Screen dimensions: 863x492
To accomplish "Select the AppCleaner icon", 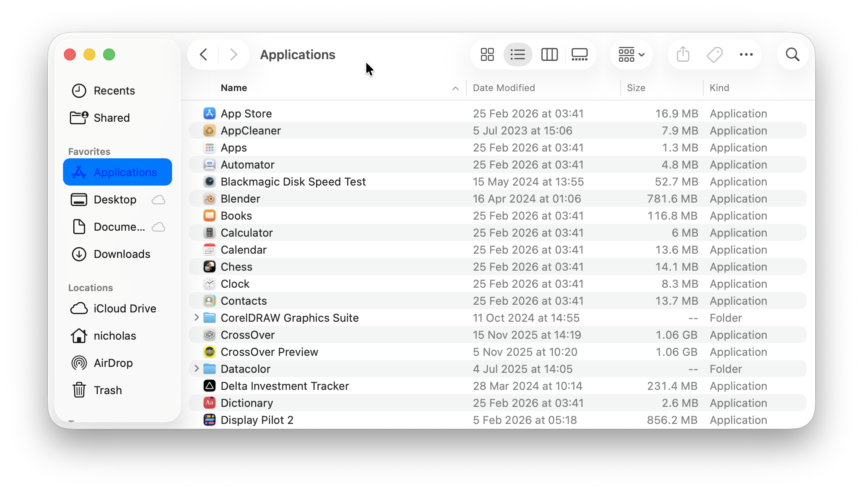I will [x=209, y=130].
